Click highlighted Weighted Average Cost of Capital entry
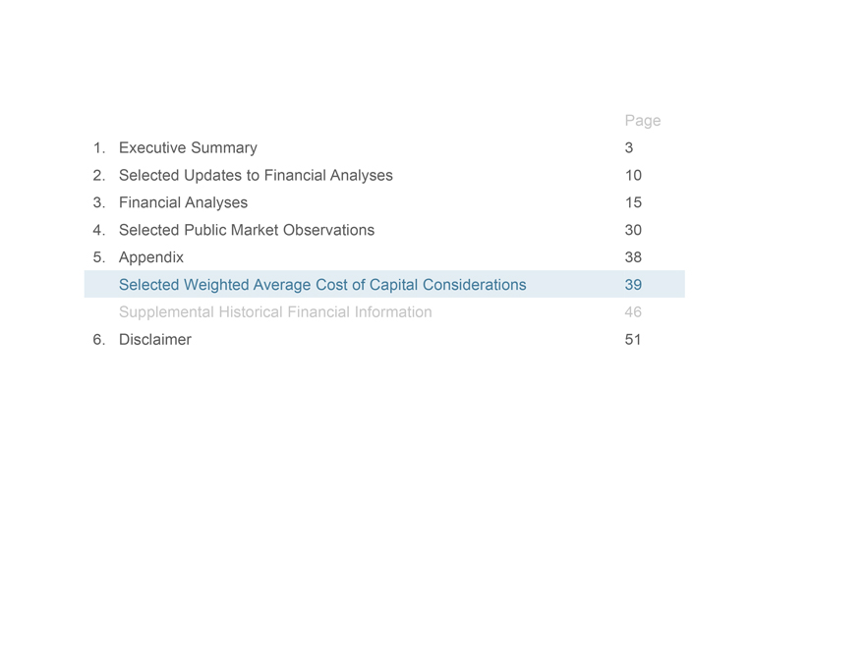 tap(322, 285)
